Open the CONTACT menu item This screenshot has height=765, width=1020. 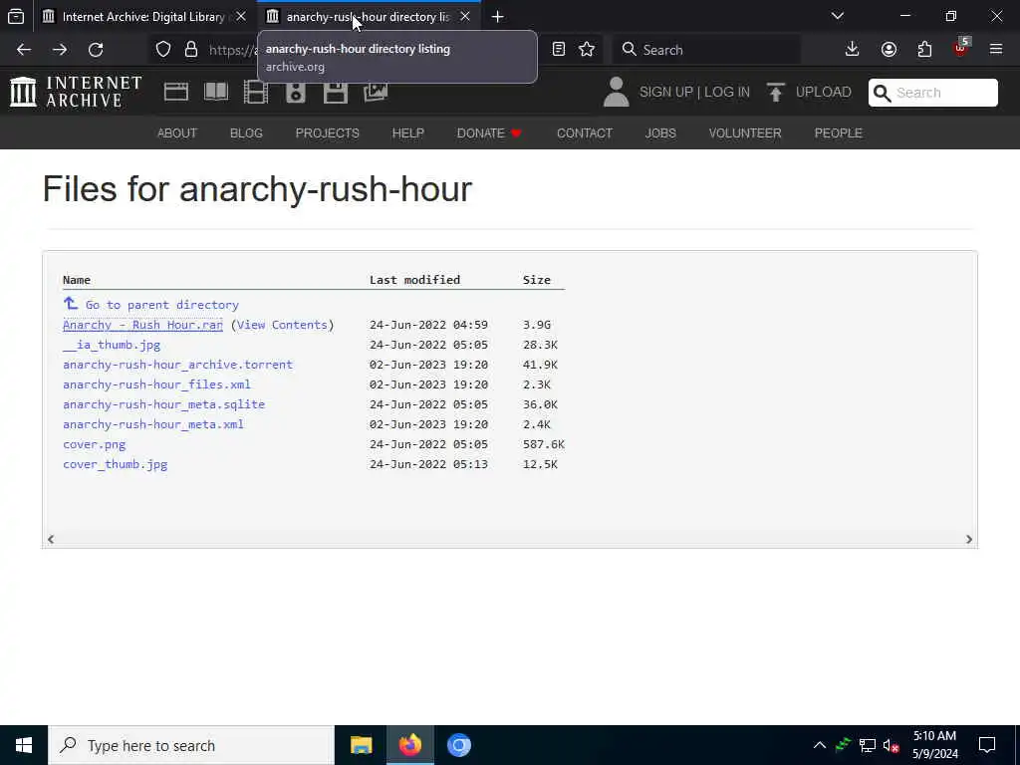[584, 132]
